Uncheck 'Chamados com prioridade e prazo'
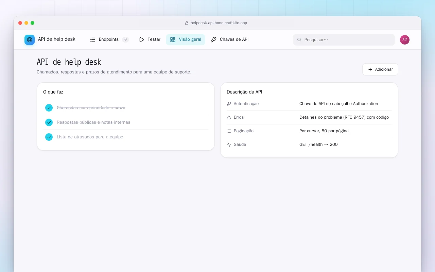 coord(49,108)
